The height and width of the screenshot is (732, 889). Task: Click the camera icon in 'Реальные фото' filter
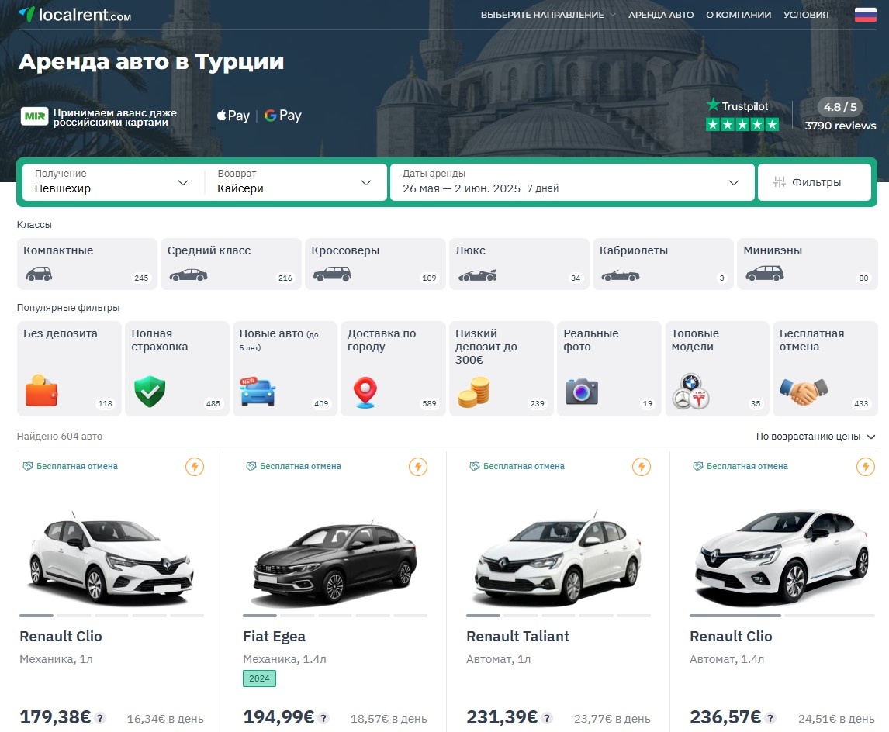tap(582, 389)
